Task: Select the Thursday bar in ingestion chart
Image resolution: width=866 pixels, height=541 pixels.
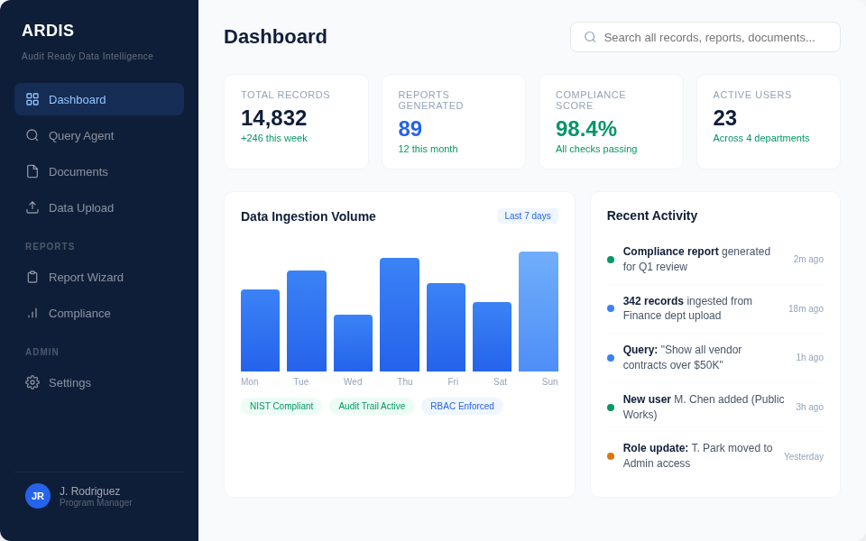Action: pos(399,315)
